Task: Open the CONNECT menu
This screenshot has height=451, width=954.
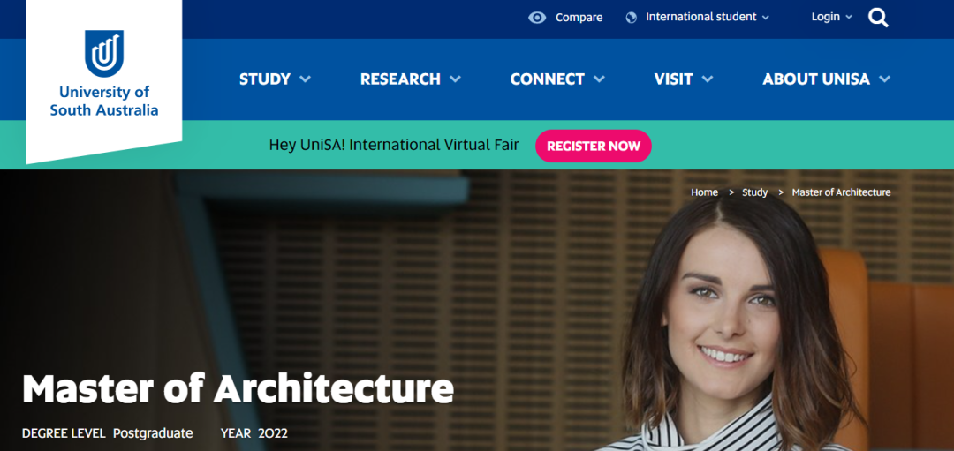Action: click(x=557, y=79)
